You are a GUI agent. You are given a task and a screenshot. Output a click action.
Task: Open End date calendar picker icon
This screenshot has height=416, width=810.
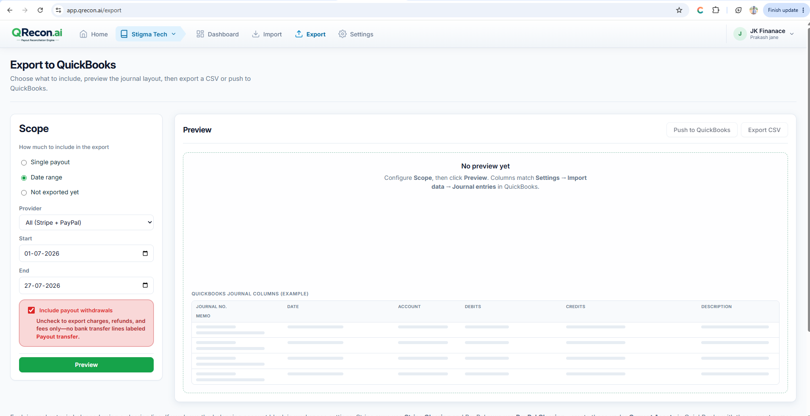145,285
